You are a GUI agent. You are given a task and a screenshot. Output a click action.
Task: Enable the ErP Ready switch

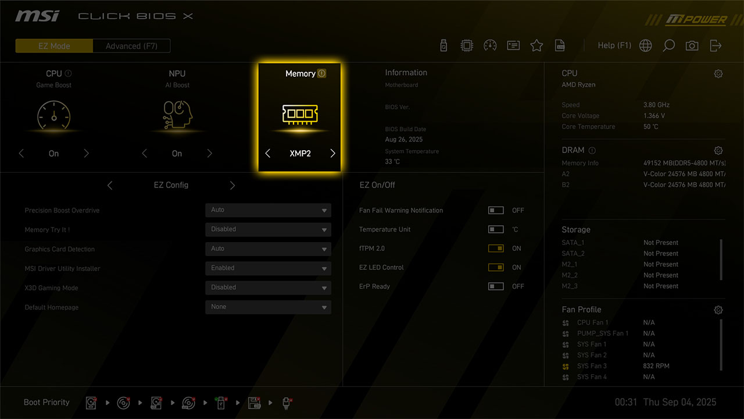pyautogui.click(x=496, y=286)
